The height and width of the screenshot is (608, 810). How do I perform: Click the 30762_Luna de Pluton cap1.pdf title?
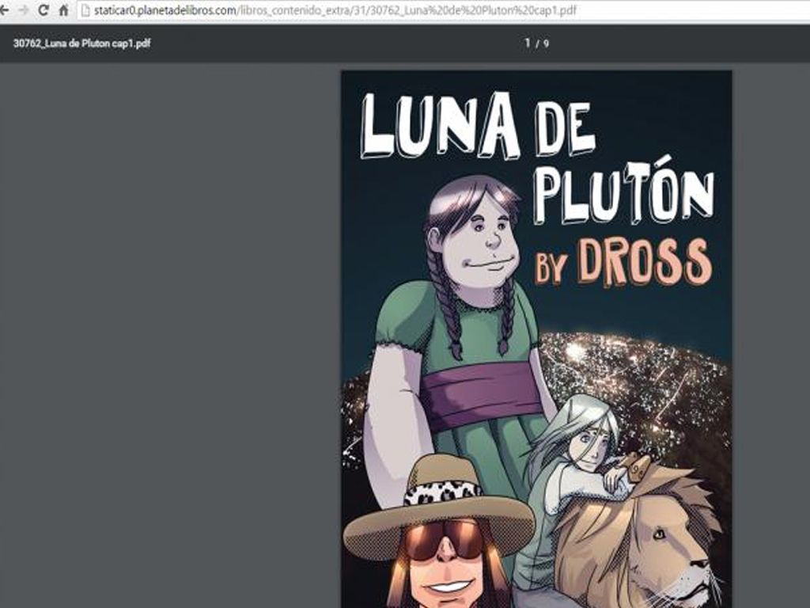pos(81,44)
